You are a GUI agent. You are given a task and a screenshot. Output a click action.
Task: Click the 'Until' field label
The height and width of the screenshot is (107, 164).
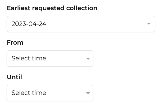coord(14,77)
